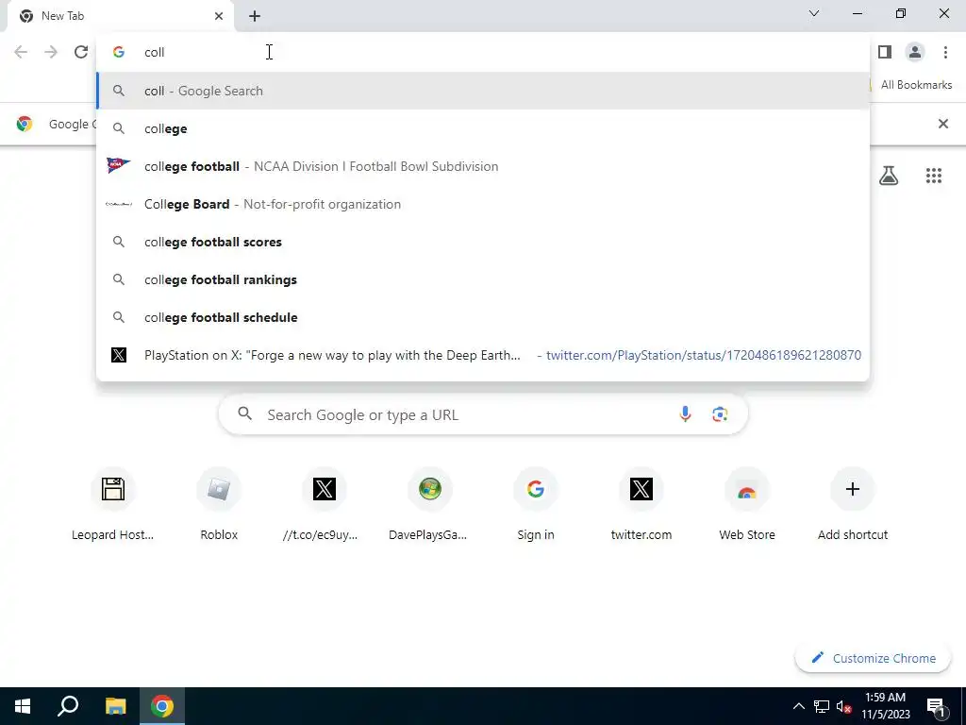Open Roblox shortcut
The width and height of the screenshot is (966, 725).
pyautogui.click(x=219, y=504)
